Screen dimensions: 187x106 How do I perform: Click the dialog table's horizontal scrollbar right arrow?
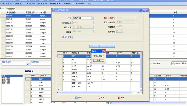pyautogui.click(x=139, y=92)
